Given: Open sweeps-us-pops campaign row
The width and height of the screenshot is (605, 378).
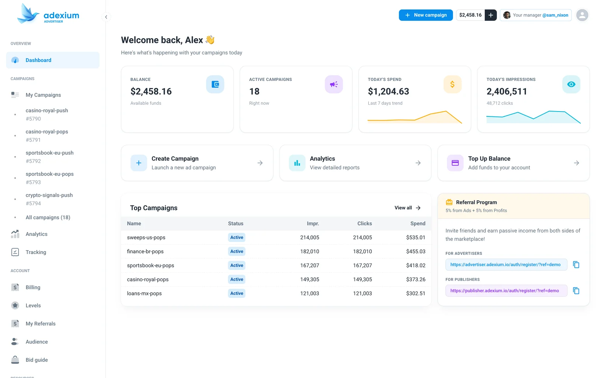Looking at the screenshot, I should [x=276, y=237].
